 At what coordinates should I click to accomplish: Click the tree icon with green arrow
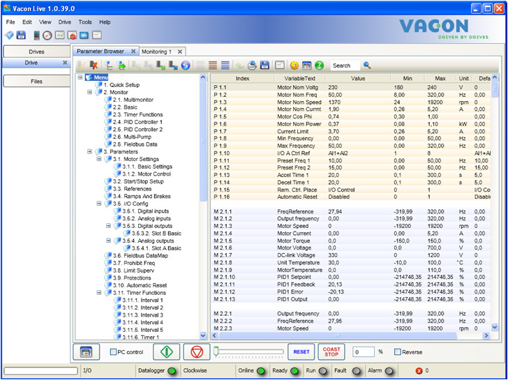pyautogui.click(x=121, y=66)
